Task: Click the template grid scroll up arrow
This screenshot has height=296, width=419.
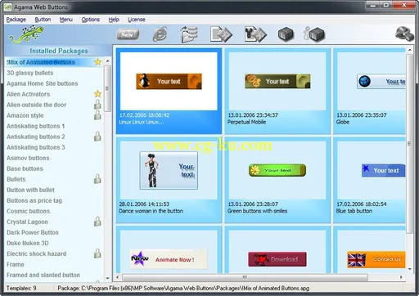Action: (410, 50)
